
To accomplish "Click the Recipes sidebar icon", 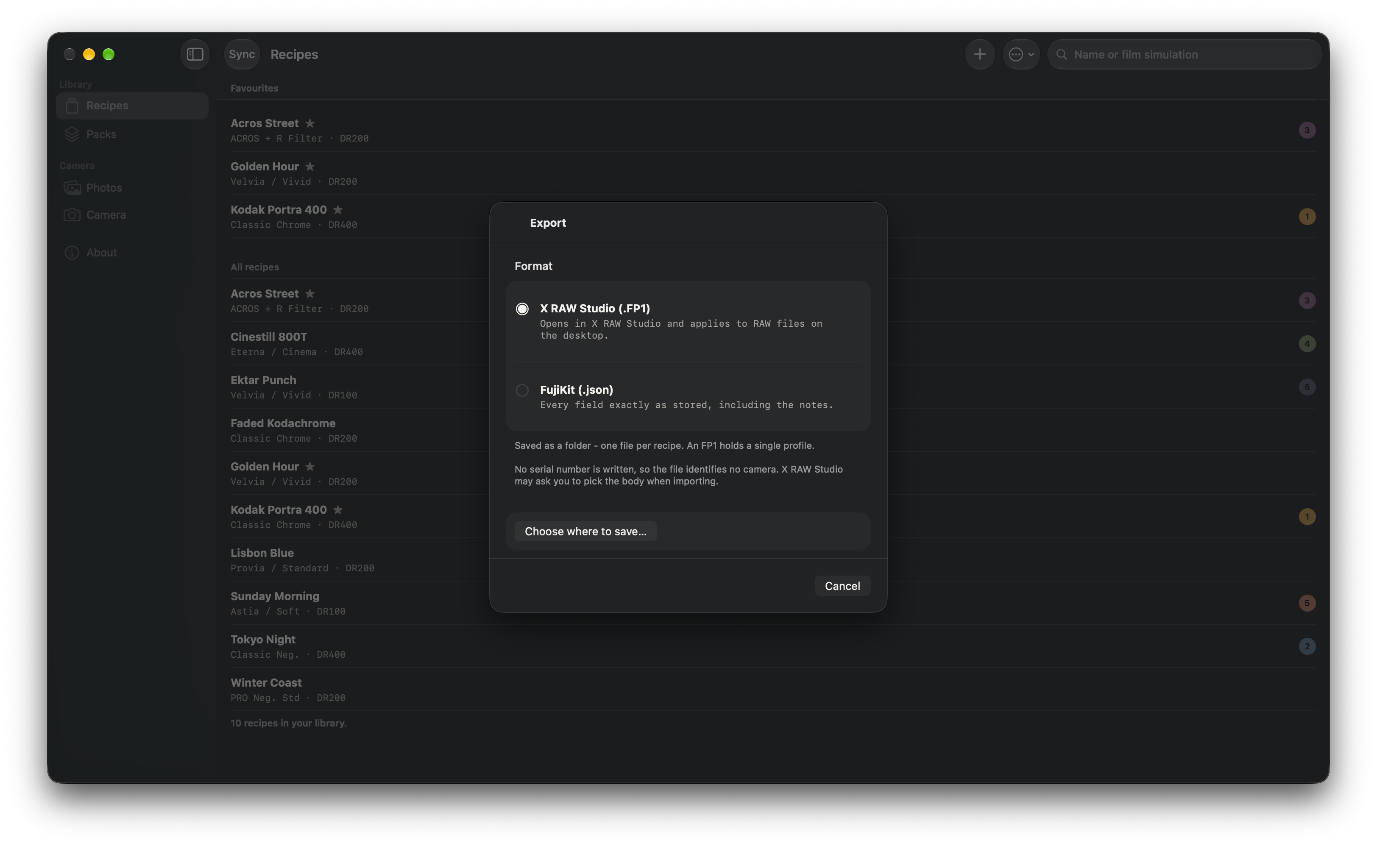I will point(72,105).
